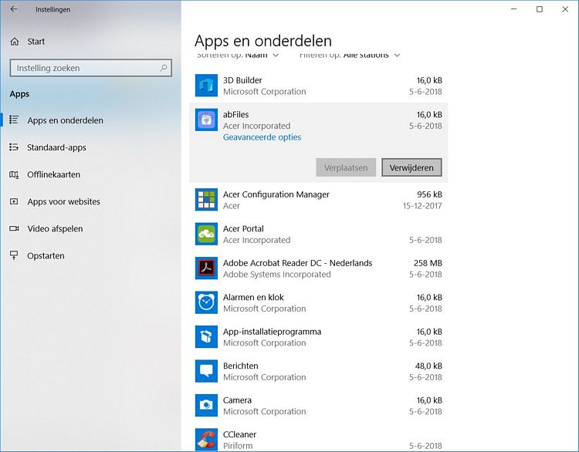Image resolution: width=579 pixels, height=452 pixels.
Task: Open Geavanceerde opties link for abFiles
Action: (262, 137)
